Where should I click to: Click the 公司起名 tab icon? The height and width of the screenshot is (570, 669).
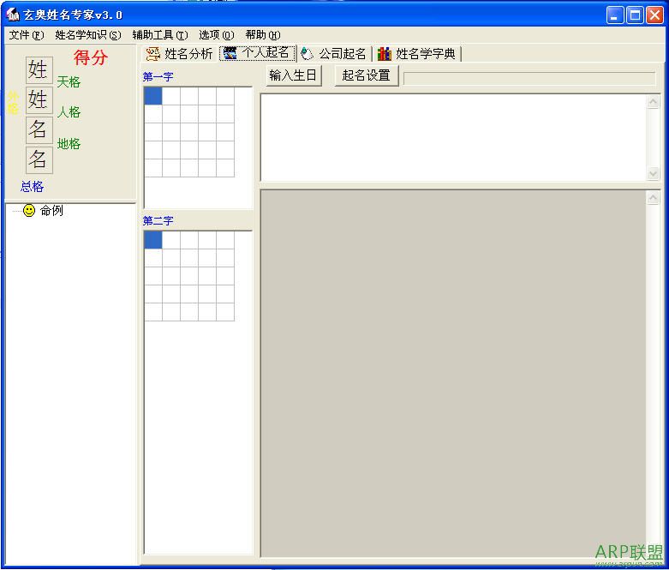click(308, 54)
